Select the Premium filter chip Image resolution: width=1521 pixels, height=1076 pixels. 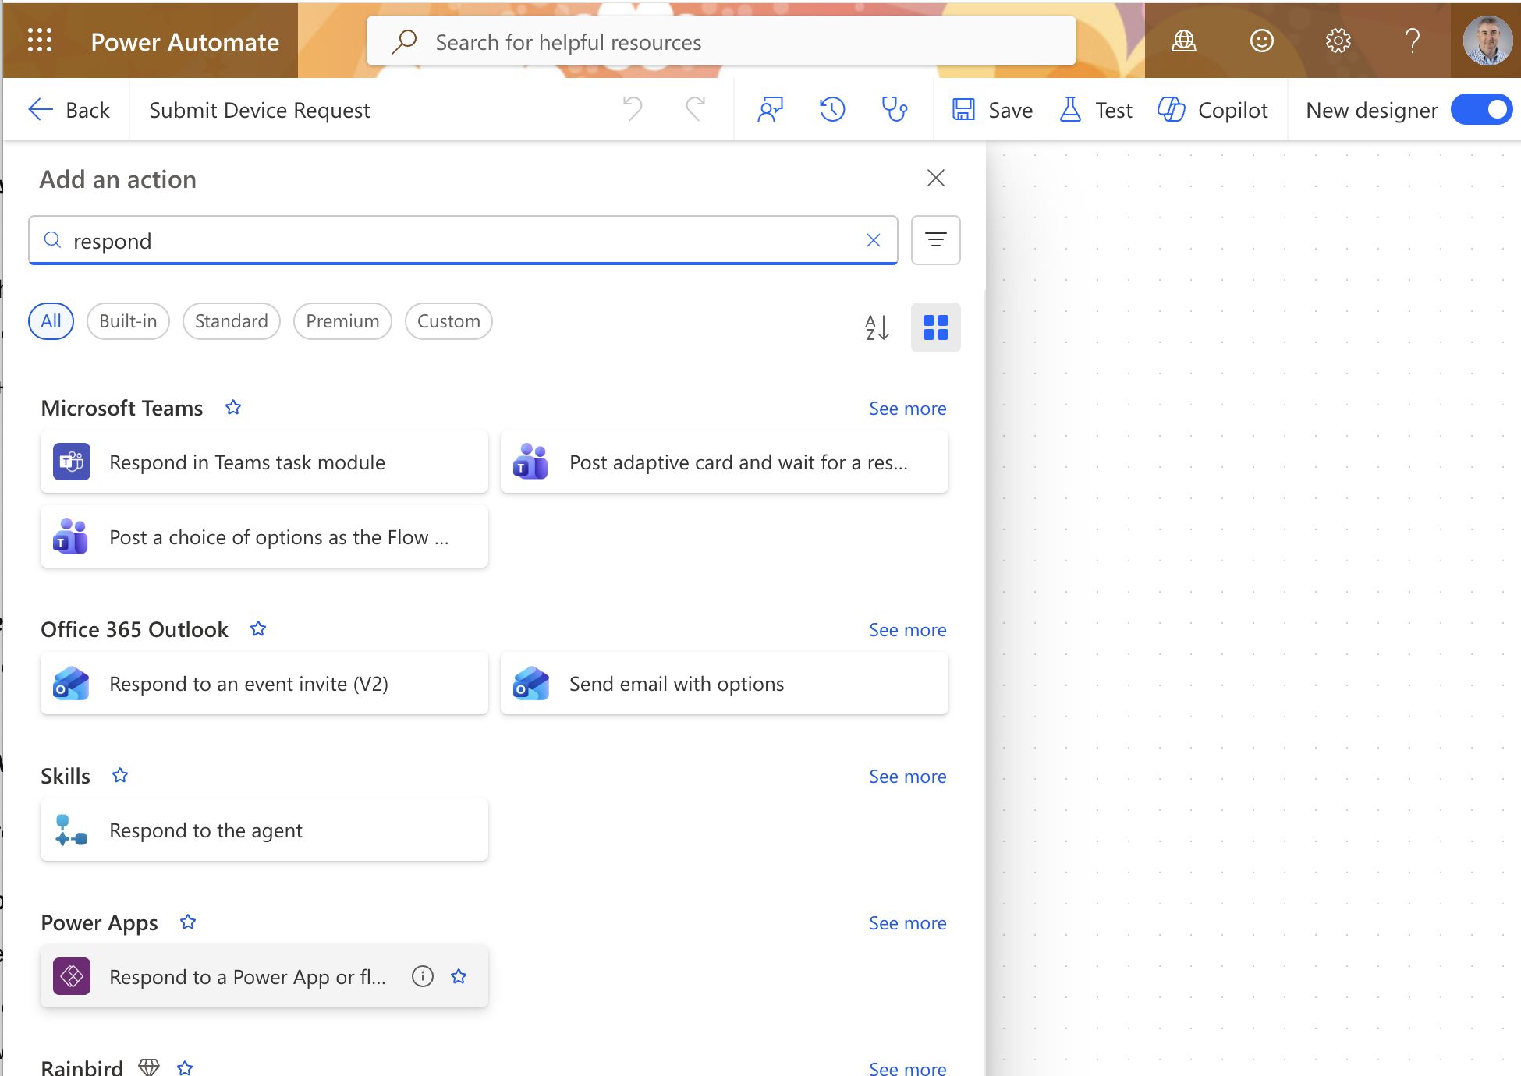[342, 321]
